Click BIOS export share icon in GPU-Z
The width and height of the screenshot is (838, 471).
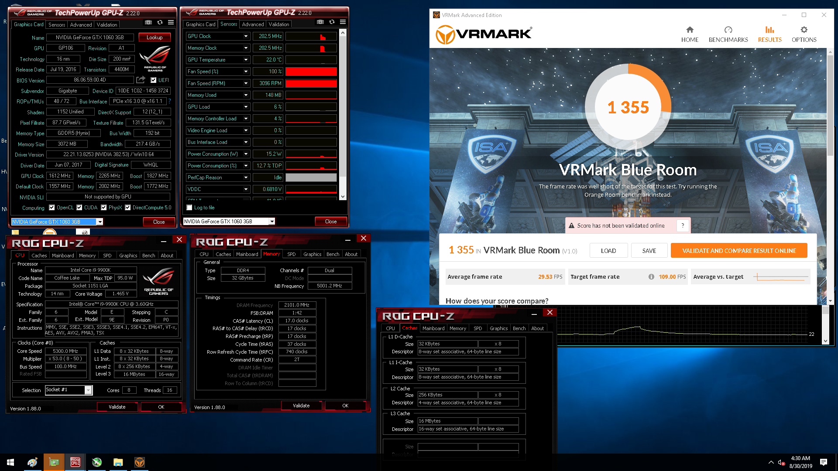pyautogui.click(x=141, y=80)
